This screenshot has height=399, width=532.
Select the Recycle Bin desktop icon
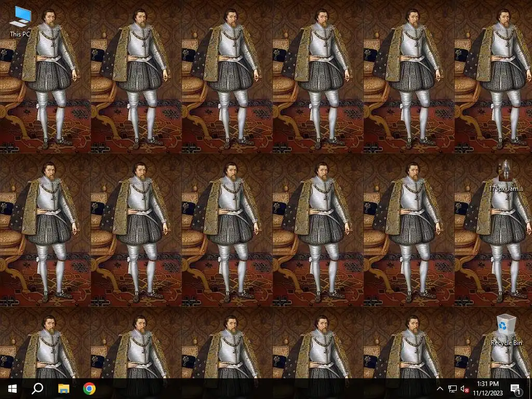pyautogui.click(x=506, y=330)
